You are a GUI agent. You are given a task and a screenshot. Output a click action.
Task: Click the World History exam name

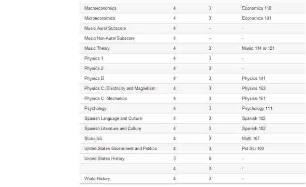[x=97, y=179]
